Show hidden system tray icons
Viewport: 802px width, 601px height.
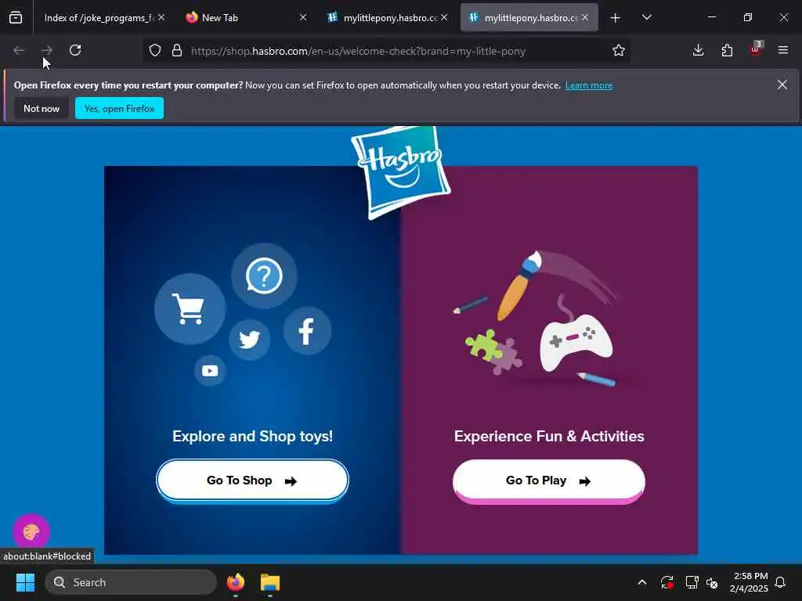(642, 582)
